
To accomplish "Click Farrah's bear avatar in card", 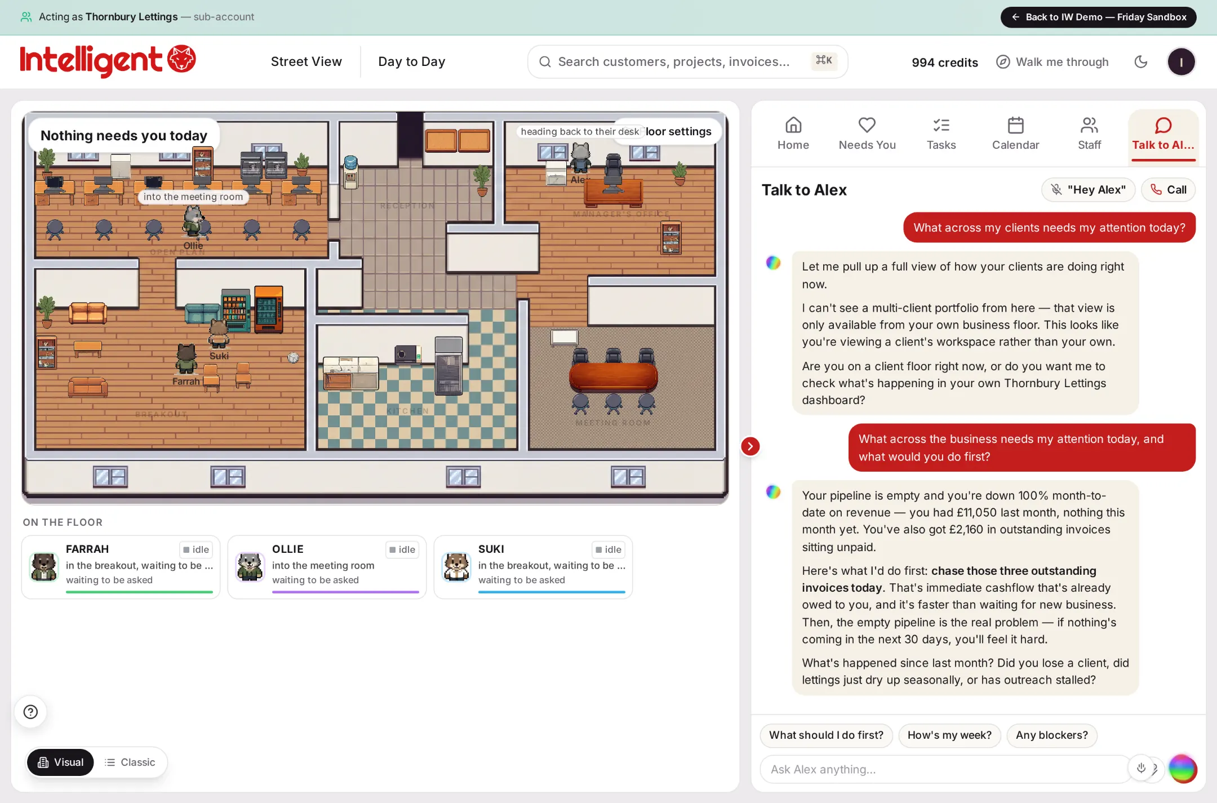I will (44, 567).
